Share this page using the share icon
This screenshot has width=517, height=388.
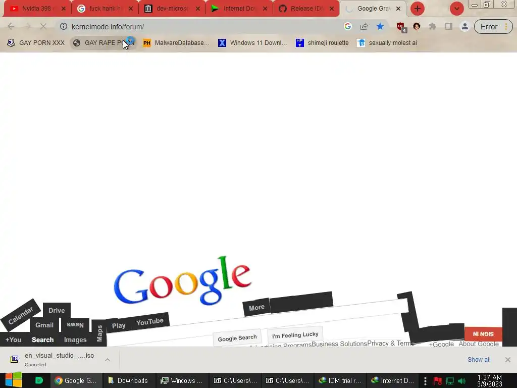364,26
